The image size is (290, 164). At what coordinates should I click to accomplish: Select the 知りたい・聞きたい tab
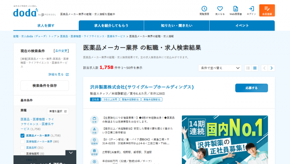click(x=176, y=26)
